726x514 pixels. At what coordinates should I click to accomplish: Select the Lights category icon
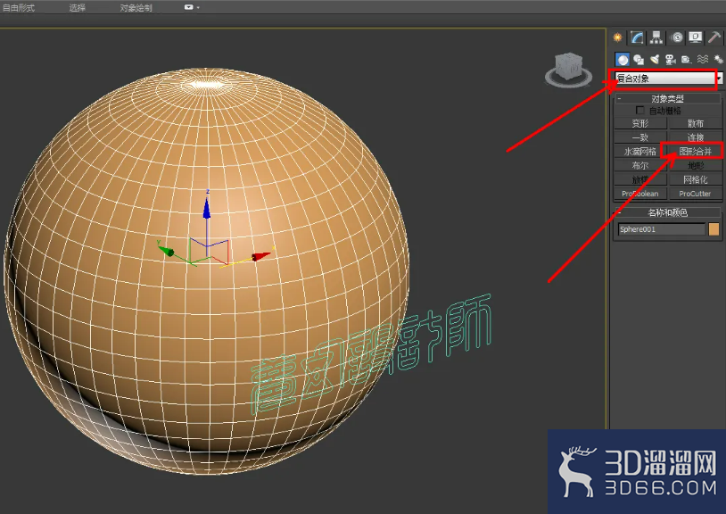655,59
